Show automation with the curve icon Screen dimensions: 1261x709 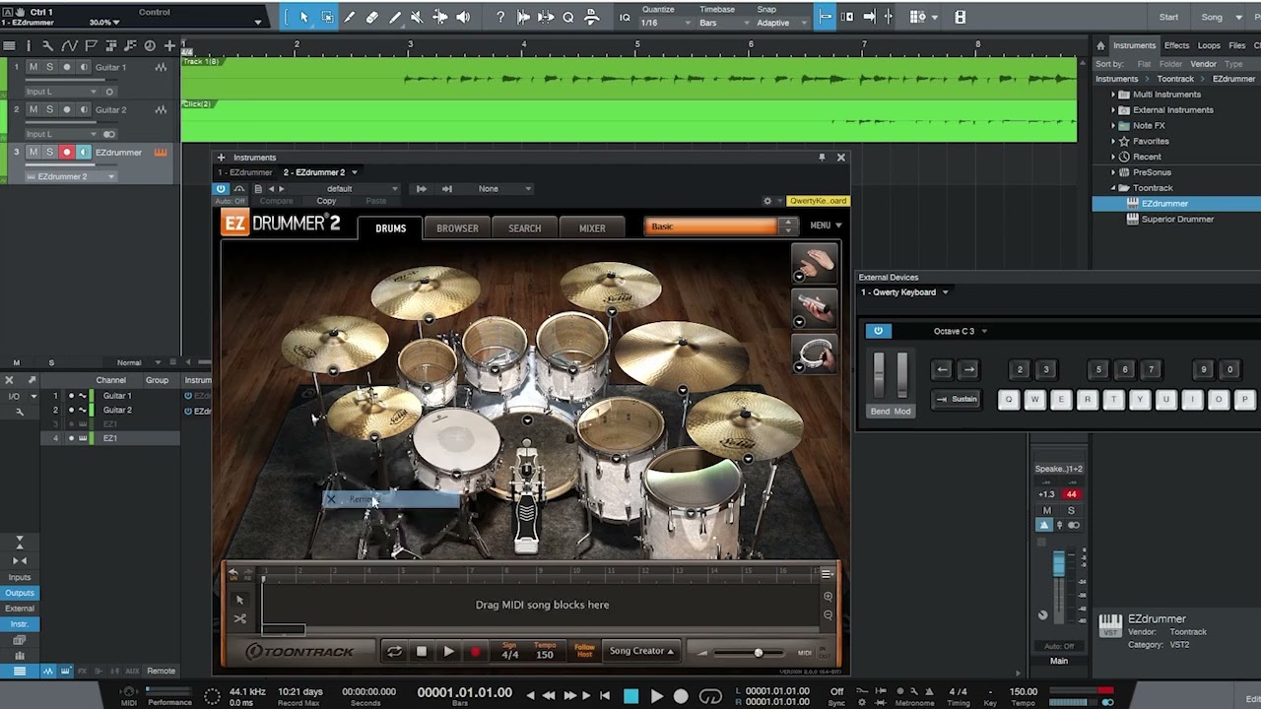point(69,45)
